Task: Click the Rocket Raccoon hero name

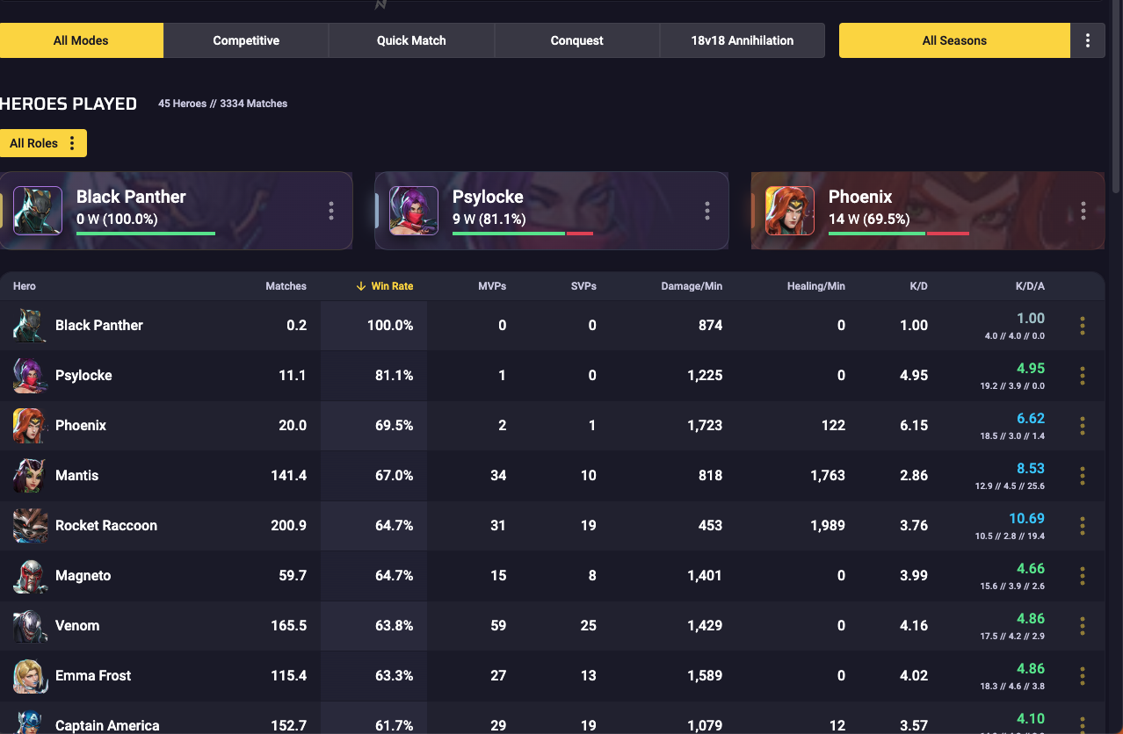Action: [x=106, y=526]
